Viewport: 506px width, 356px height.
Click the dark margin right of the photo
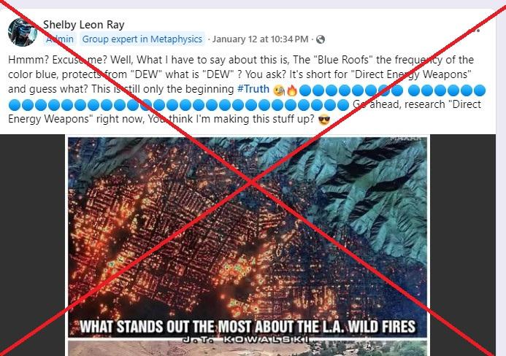[463, 245]
